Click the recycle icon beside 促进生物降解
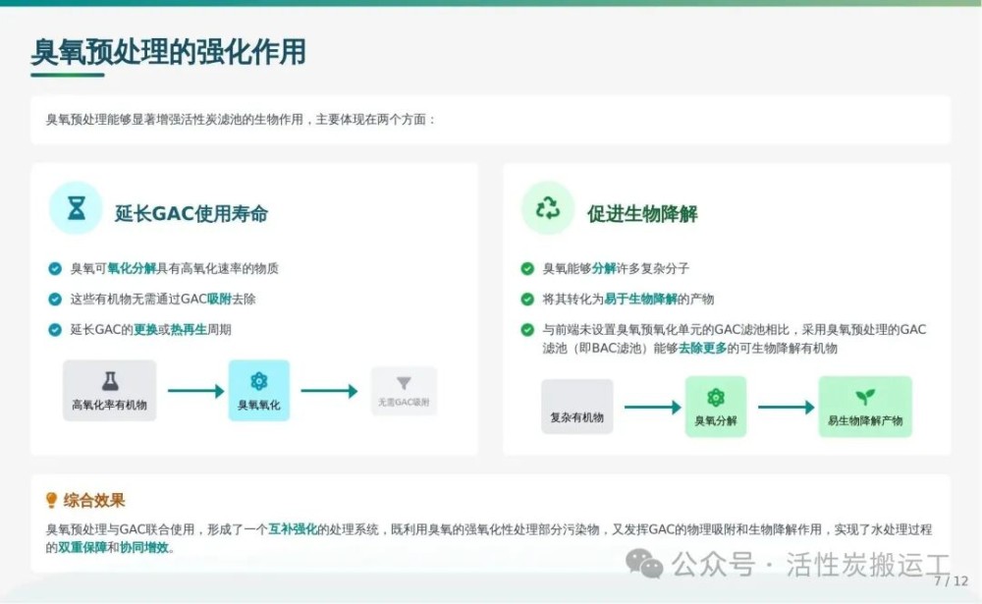 [547, 208]
